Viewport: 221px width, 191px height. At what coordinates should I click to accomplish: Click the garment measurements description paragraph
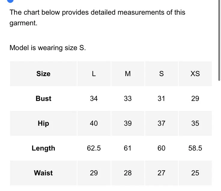(x=97, y=18)
